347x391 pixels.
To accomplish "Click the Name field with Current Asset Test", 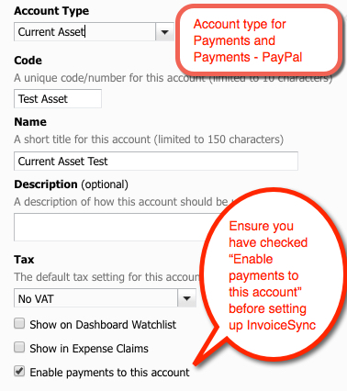I will (156, 162).
